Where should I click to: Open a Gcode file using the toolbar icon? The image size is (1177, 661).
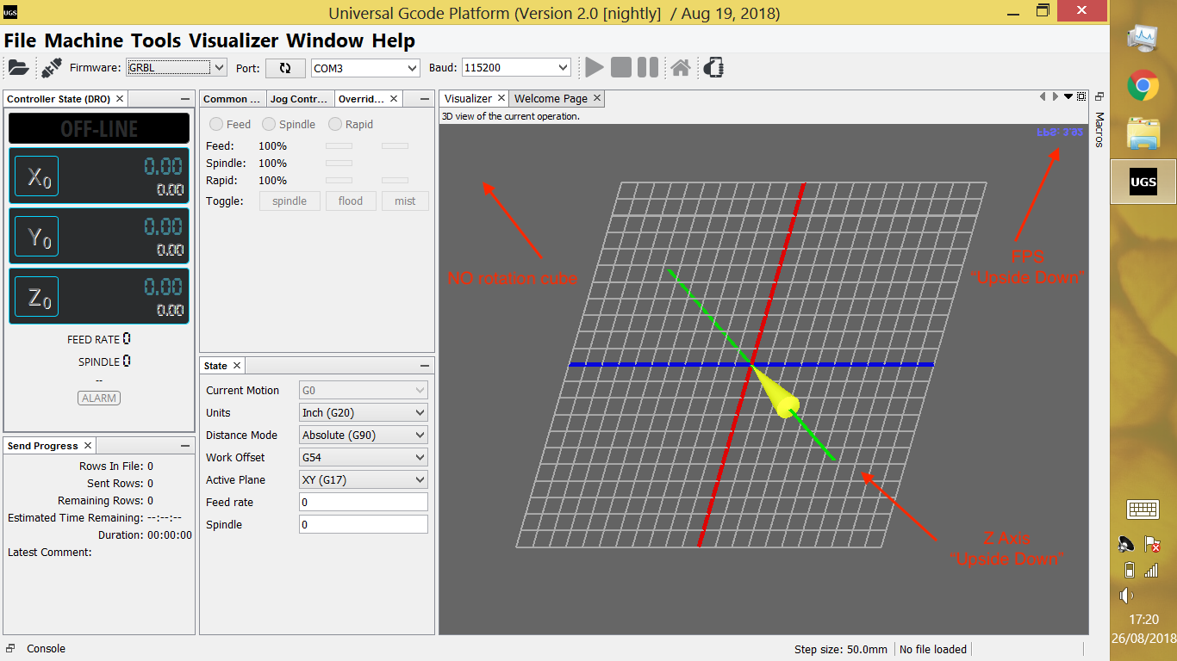[x=17, y=66]
